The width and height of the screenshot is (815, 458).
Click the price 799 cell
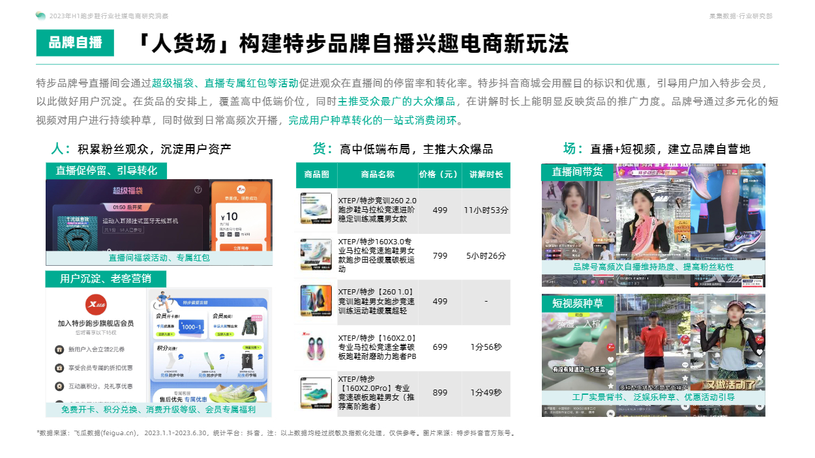[x=440, y=255]
